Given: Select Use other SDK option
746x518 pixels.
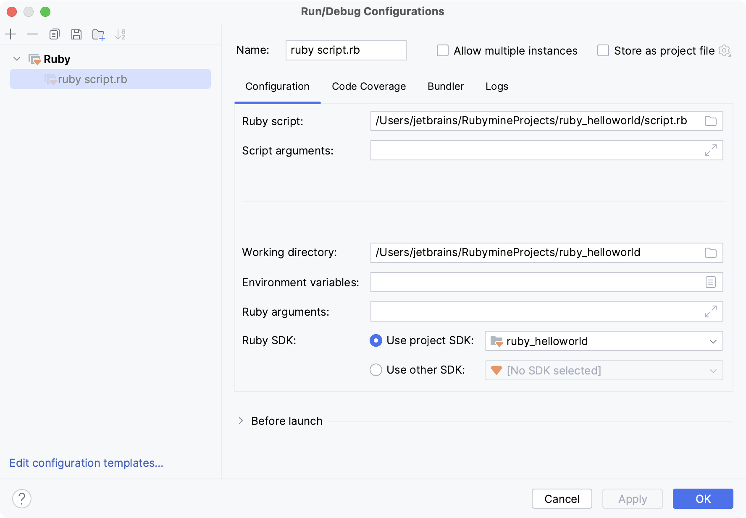Looking at the screenshot, I should [x=376, y=370].
